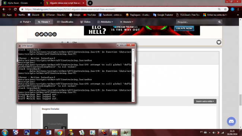Click the search magnifier icon in forum navbar
Image resolution: width=242 pixels, height=136 pixels.
(219, 22)
